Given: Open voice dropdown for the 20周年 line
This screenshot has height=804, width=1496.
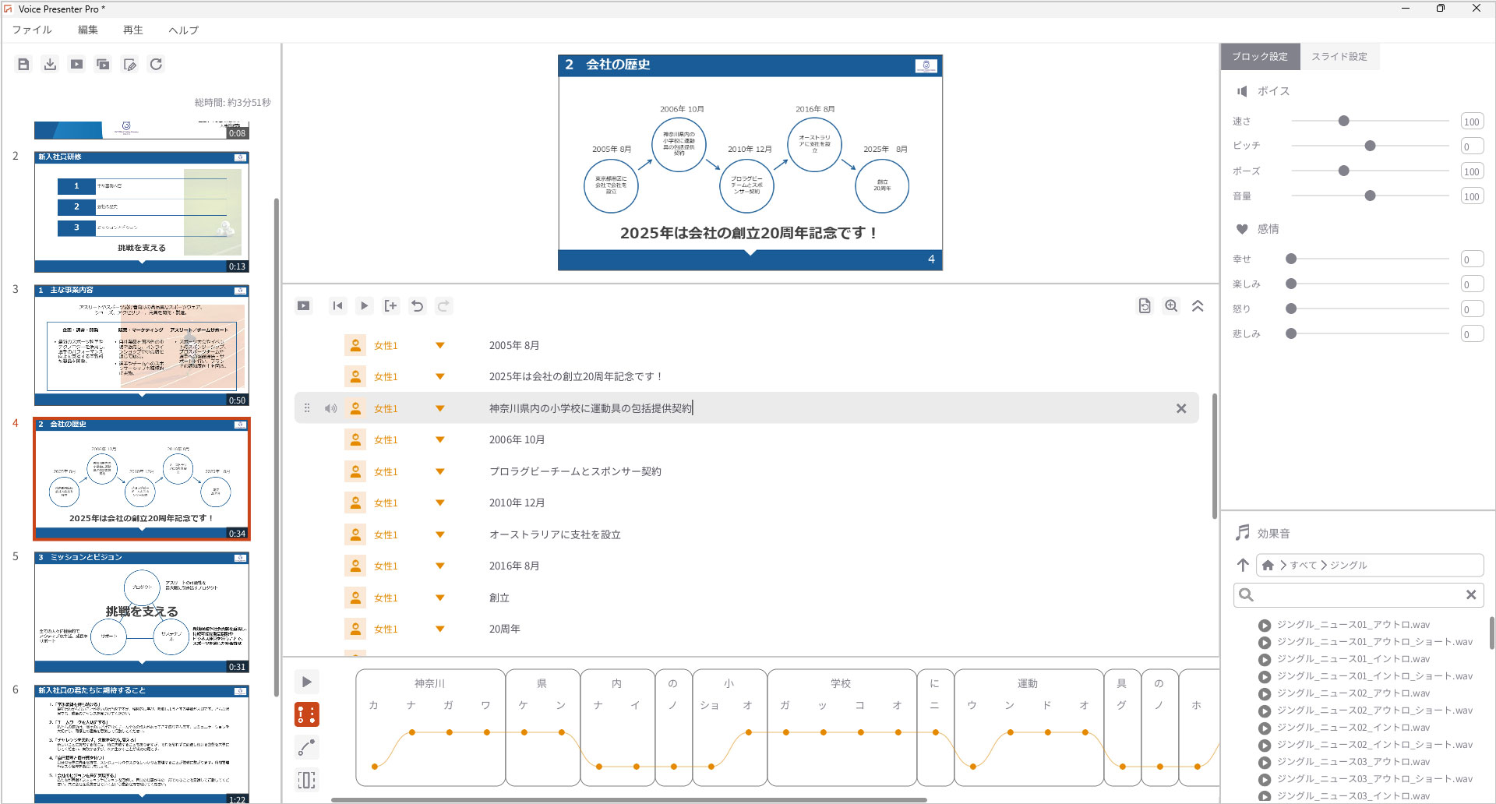Looking at the screenshot, I should (x=440, y=629).
